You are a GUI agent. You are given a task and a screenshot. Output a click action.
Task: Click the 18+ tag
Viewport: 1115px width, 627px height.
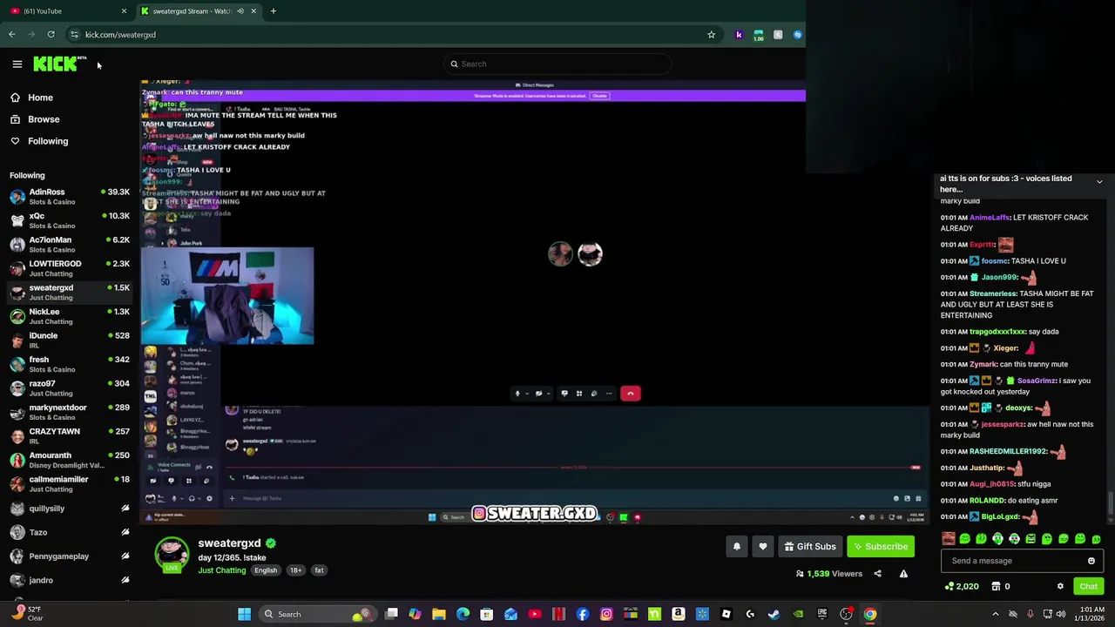[295, 570]
